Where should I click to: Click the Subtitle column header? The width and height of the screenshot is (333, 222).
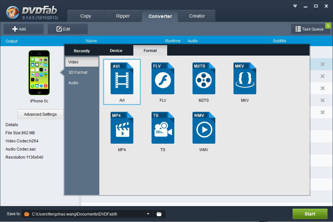click(279, 41)
